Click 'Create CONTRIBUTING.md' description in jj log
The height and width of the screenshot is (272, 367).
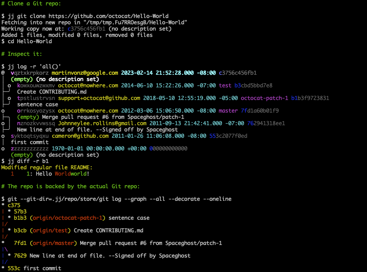pyautogui.click(x=52, y=92)
